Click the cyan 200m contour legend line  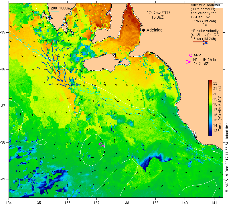pos(55,11)
